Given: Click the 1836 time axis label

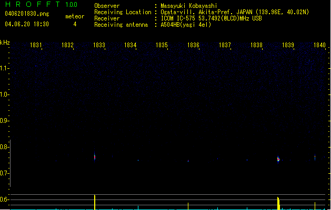Looking at the screenshot, I should [193, 45].
